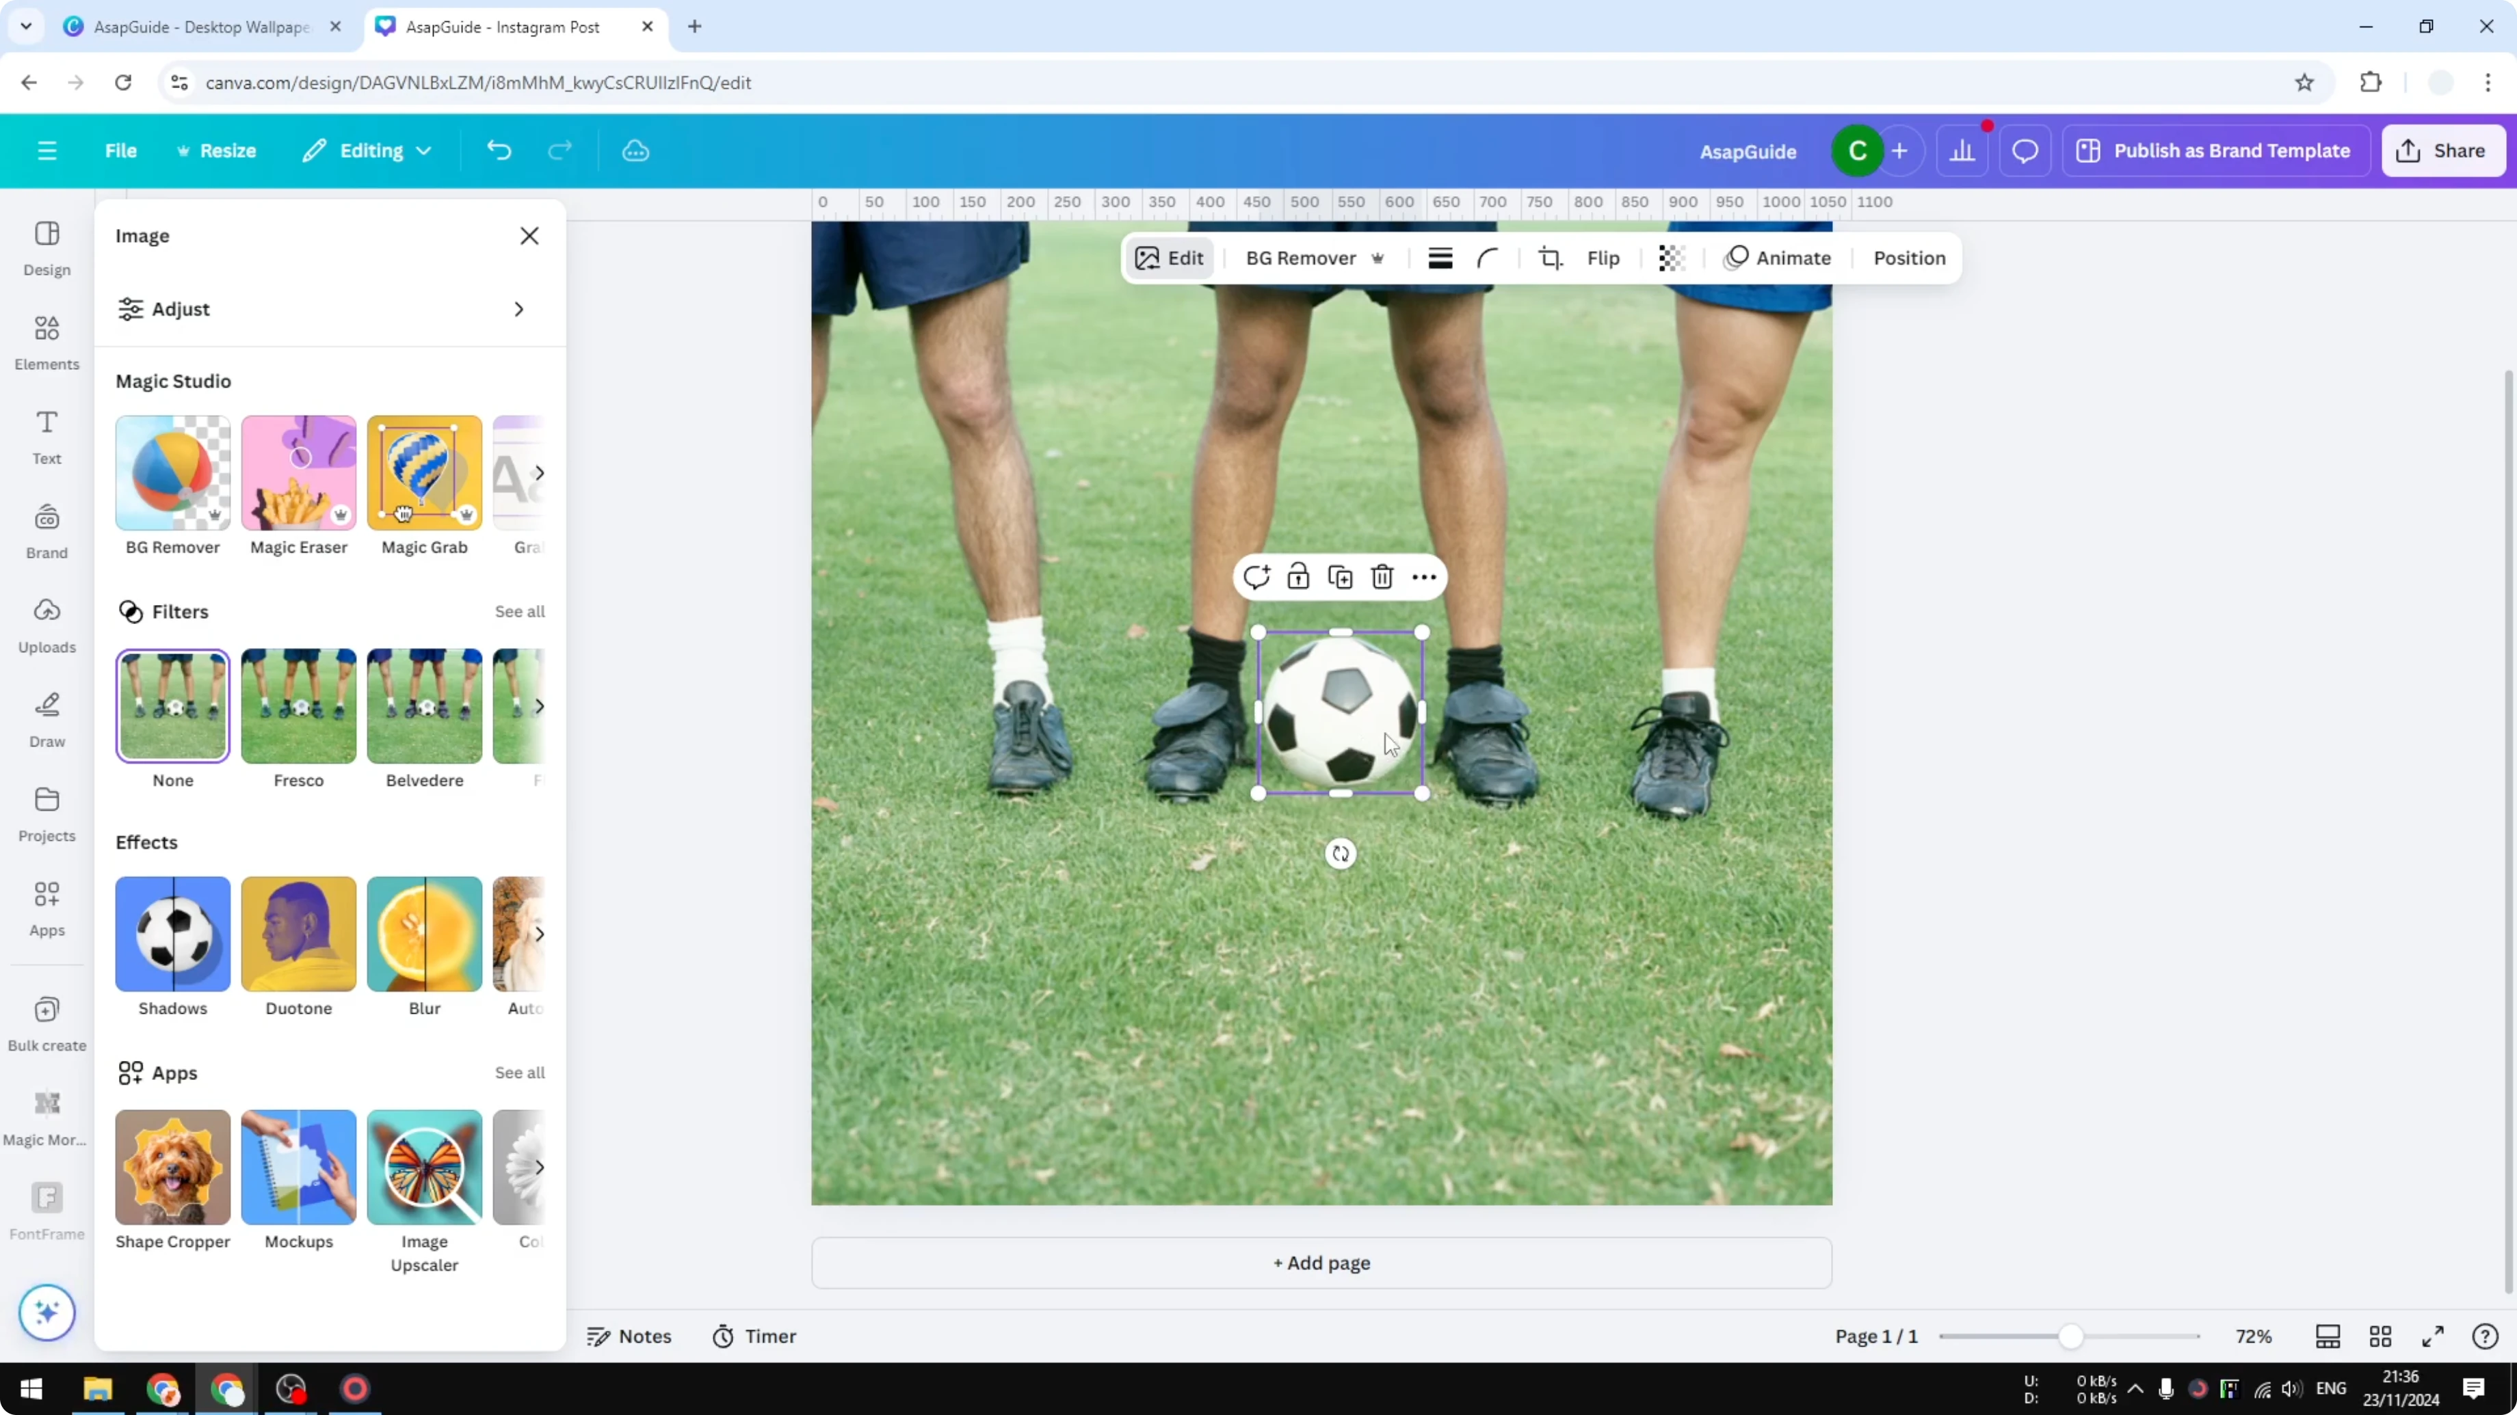Apply the Fresco filter thumbnail
This screenshot has height=1415, width=2517.
(x=298, y=705)
